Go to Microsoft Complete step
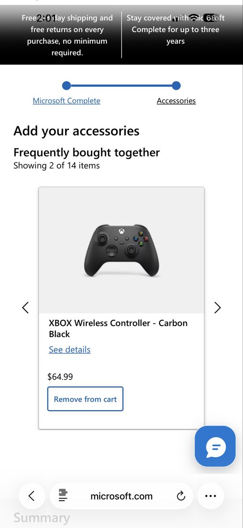243x528 pixels. coord(66,101)
